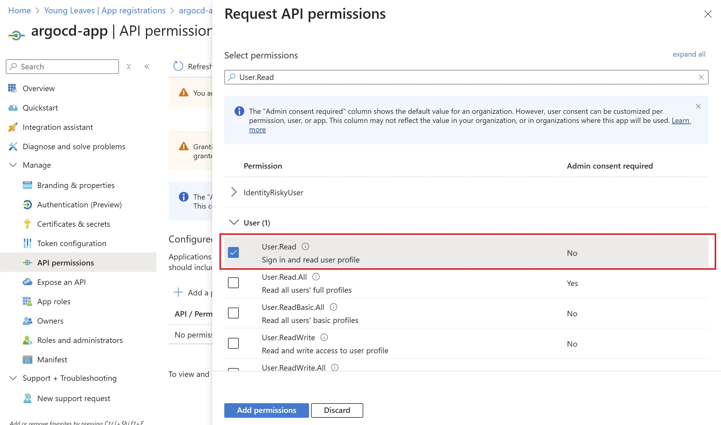The width and height of the screenshot is (721, 425).
Task: Check the User.ReadWrite permission checkbox
Action: [233, 343]
